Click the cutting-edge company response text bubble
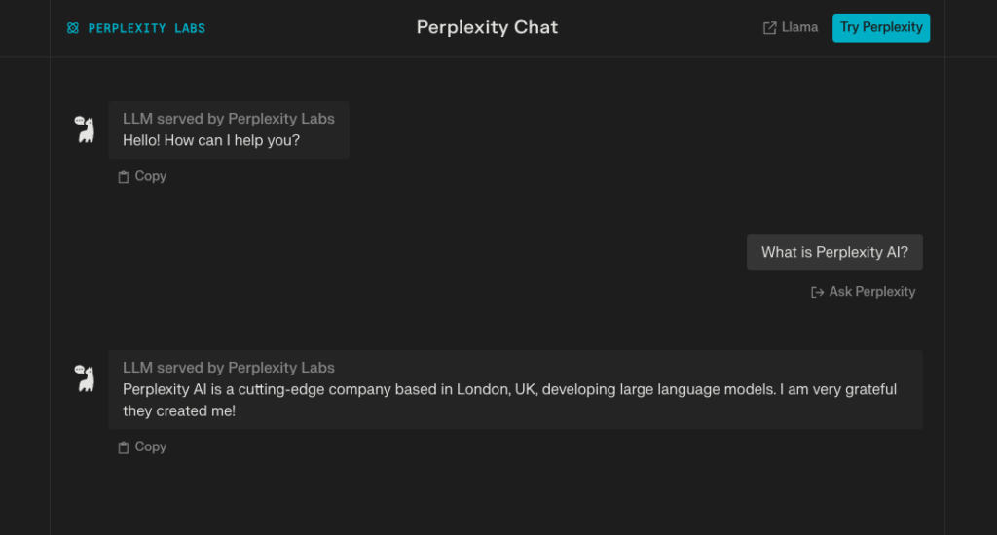 coord(516,389)
